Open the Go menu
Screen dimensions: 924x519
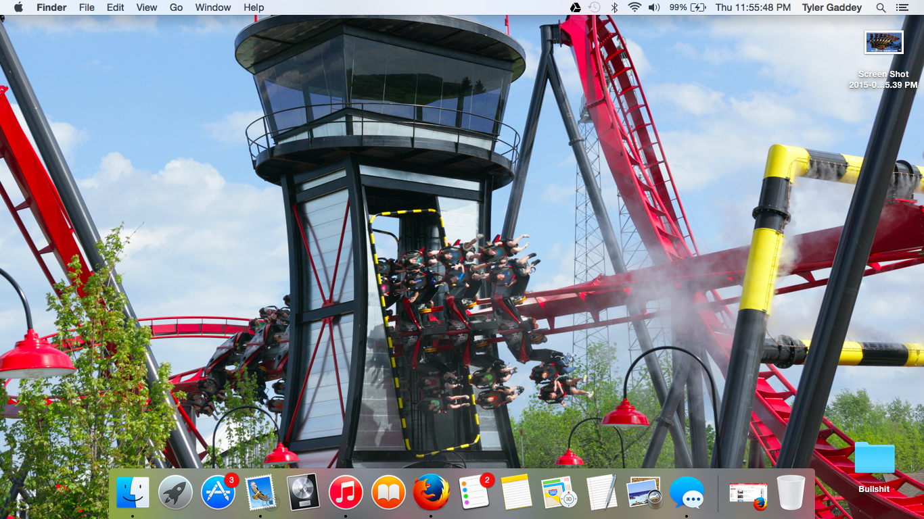coord(176,7)
